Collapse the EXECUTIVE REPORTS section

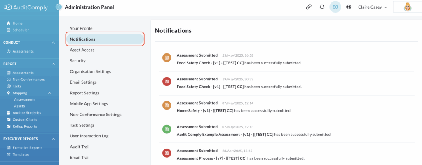pos(53,139)
